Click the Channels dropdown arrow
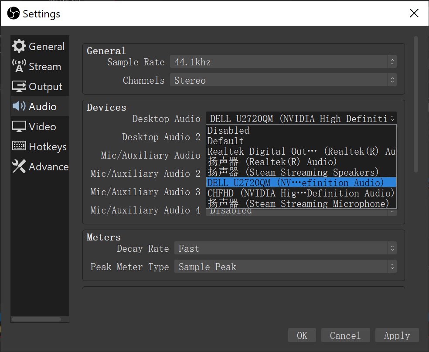This screenshot has height=352, width=429. 392,80
